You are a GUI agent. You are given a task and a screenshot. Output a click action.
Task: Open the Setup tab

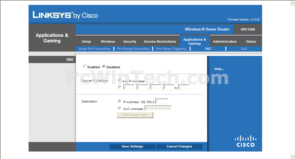pos(86,41)
